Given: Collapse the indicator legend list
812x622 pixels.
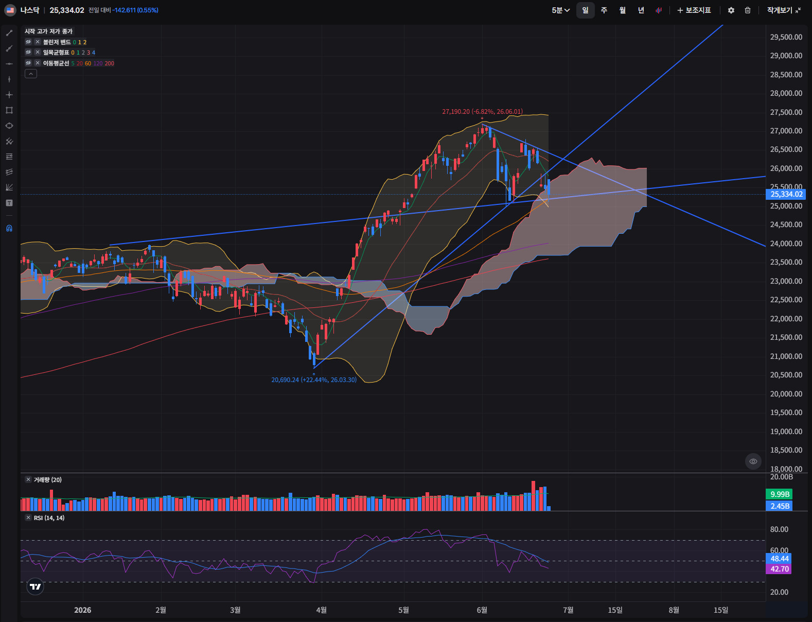Looking at the screenshot, I should [31, 74].
